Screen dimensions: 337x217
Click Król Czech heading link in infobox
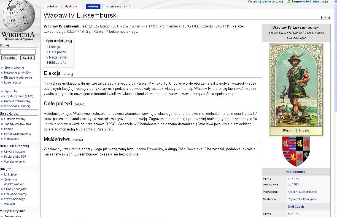pos(296,207)
